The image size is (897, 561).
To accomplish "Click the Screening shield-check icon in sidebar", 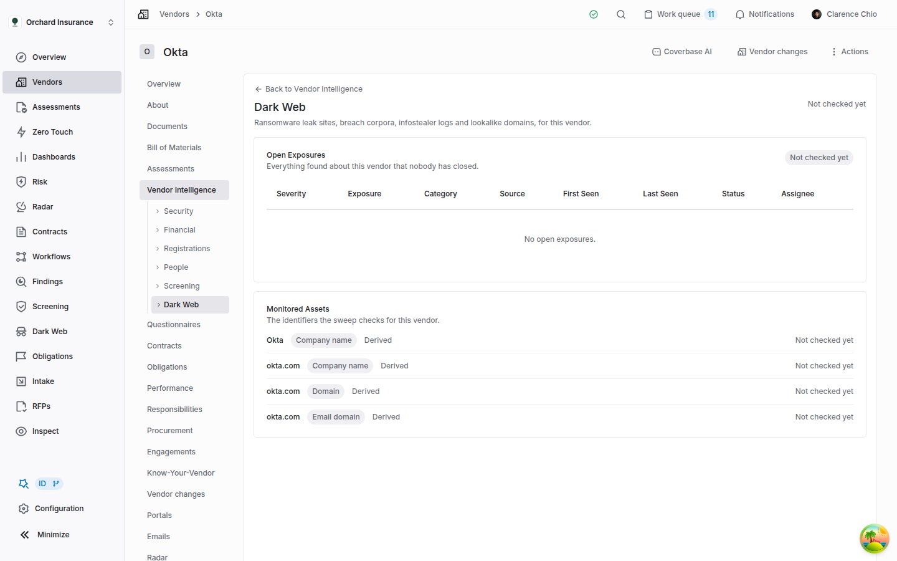I will click(21, 307).
